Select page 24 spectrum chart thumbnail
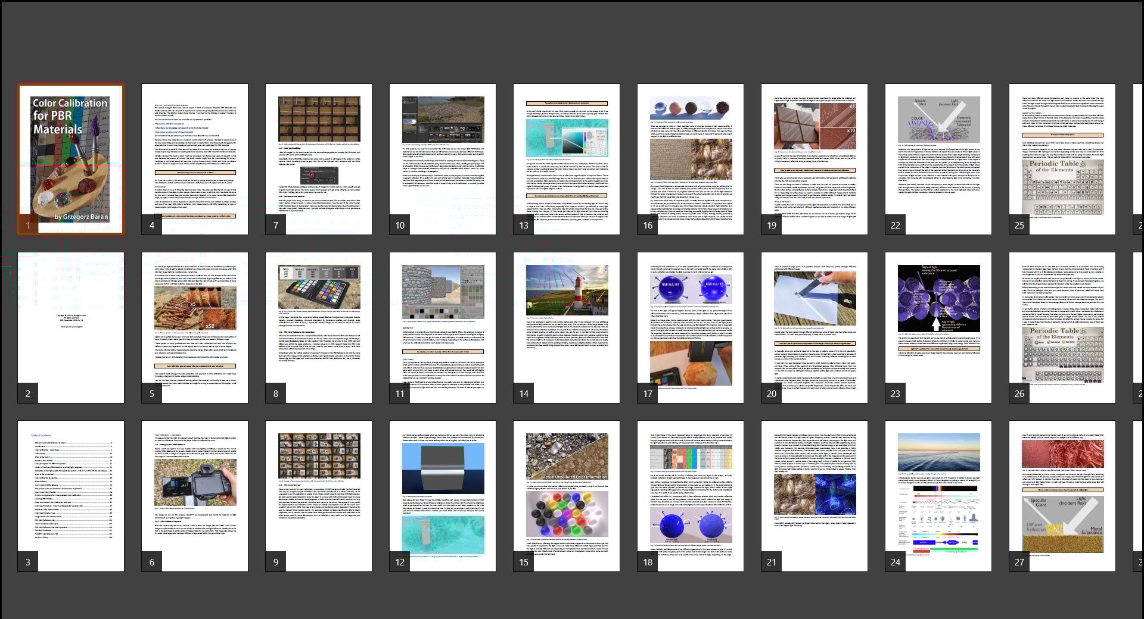The width and height of the screenshot is (1144, 619). pos(938,496)
